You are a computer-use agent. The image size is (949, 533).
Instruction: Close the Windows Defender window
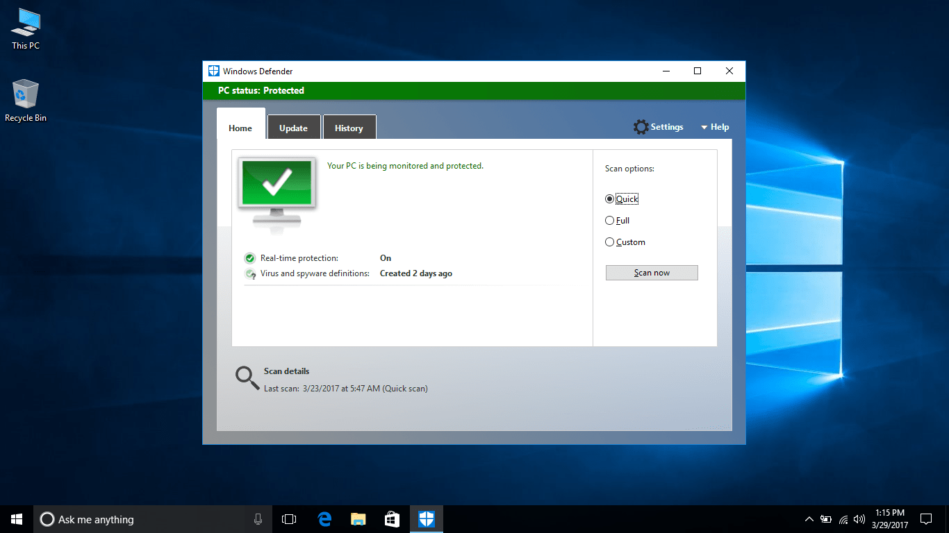729,71
